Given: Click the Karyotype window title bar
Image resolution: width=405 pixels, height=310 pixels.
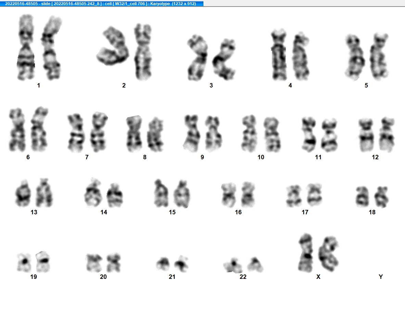Looking at the screenshot, I should tap(102, 4).
